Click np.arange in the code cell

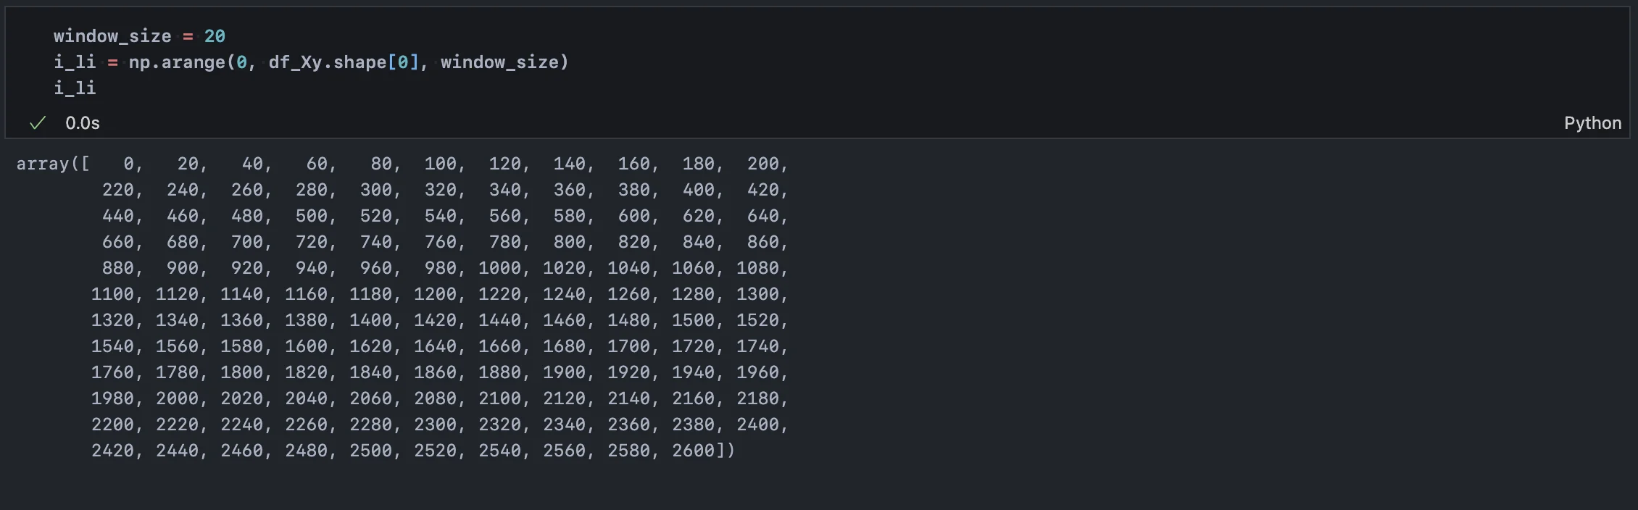pos(177,62)
